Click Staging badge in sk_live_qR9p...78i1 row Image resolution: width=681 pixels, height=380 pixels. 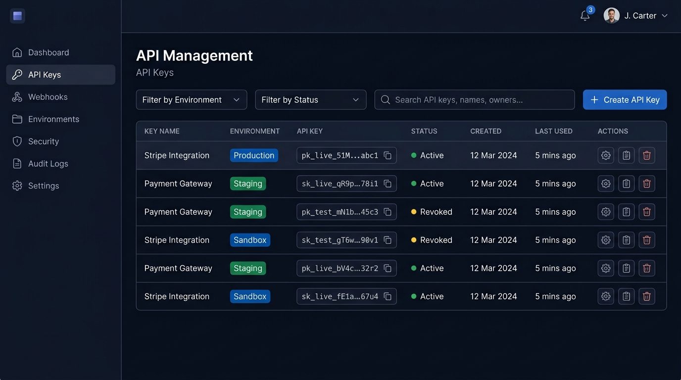[248, 184]
